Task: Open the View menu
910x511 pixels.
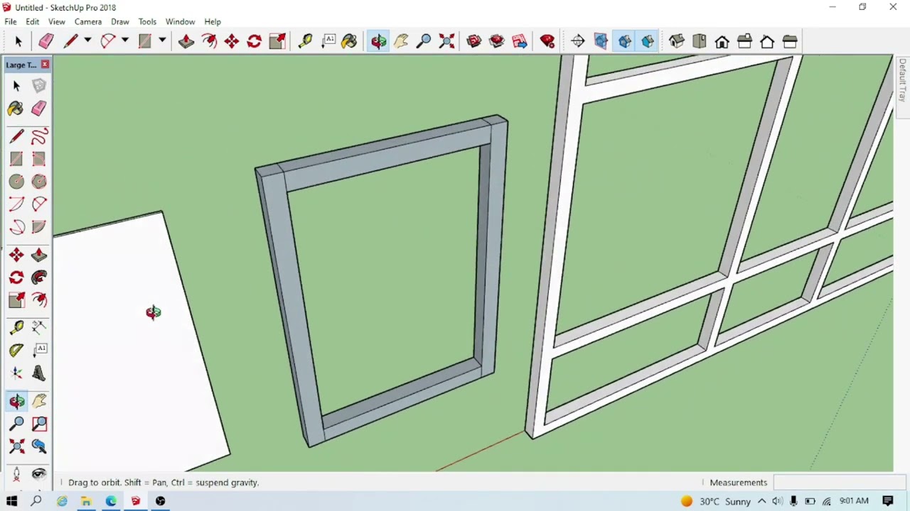Action: (56, 22)
